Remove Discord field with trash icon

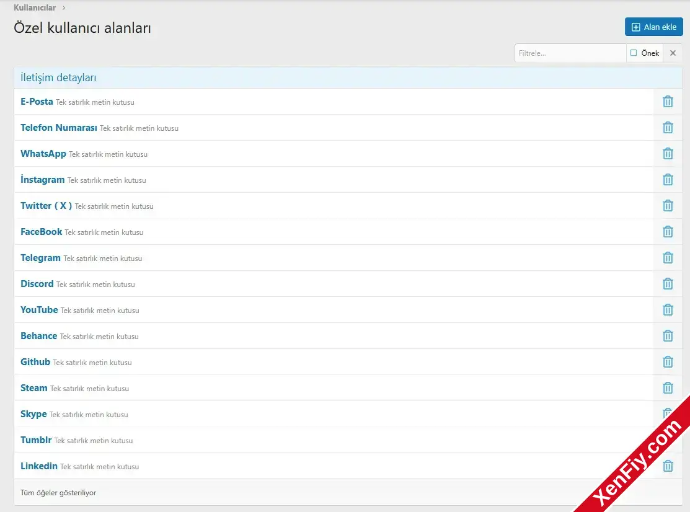(x=668, y=284)
